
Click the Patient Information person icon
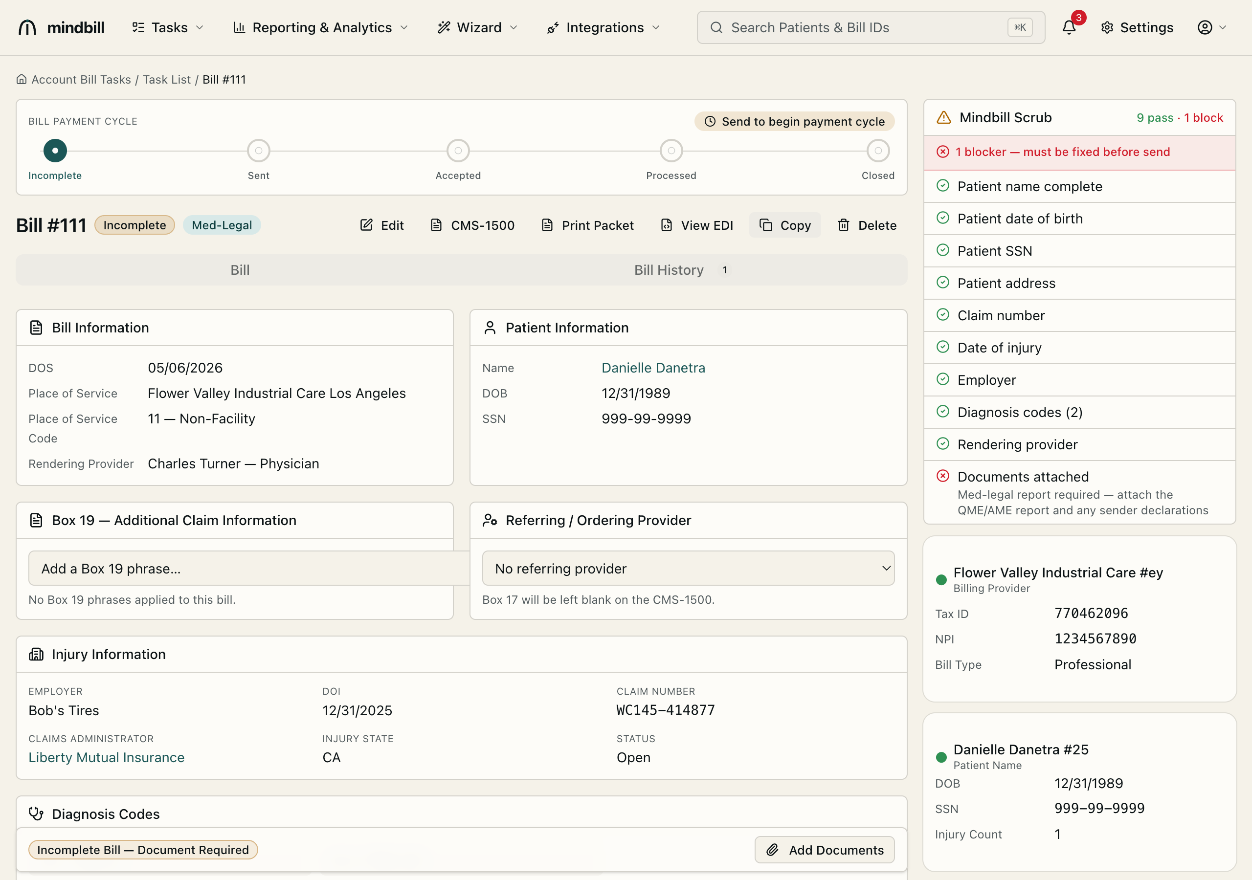coord(490,327)
